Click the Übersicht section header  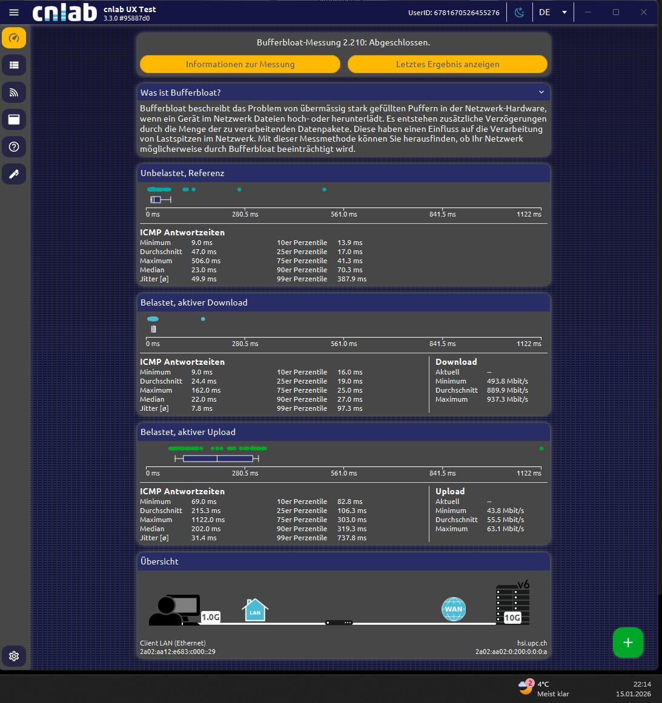(x=344, y=561)
